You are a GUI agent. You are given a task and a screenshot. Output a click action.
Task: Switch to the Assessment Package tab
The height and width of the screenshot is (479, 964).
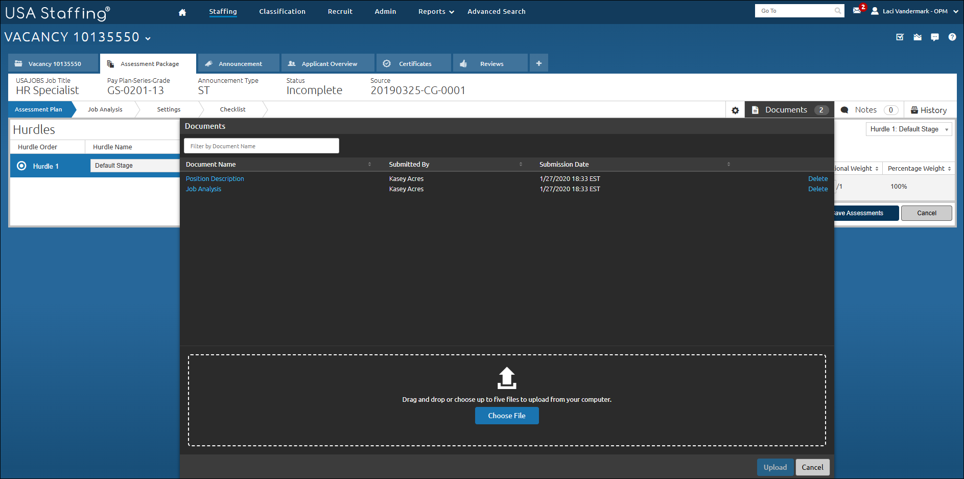pos(148,63)
